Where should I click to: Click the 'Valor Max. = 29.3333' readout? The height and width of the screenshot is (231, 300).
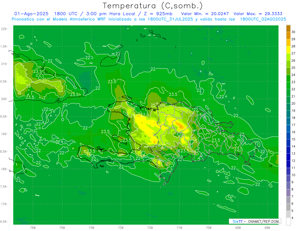258,14
